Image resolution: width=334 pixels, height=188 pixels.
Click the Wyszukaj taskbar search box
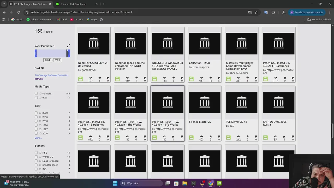141,183
